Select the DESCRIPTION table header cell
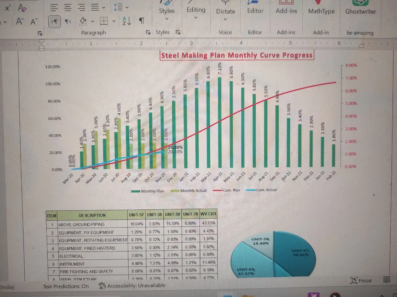The width and height of the screenshot is (397, 297). pos(92,215)
